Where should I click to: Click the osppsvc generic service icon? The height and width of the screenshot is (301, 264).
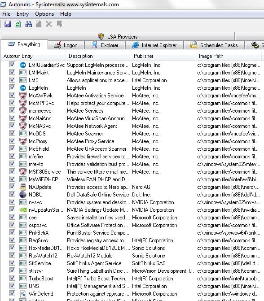(x=23, y=225)
